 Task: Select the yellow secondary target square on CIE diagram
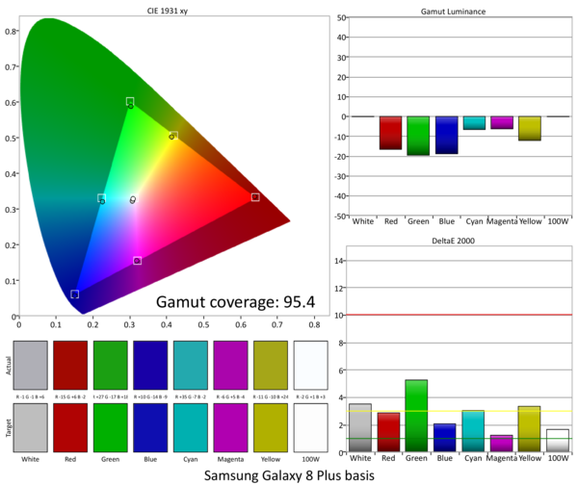(x=174, y=135)
